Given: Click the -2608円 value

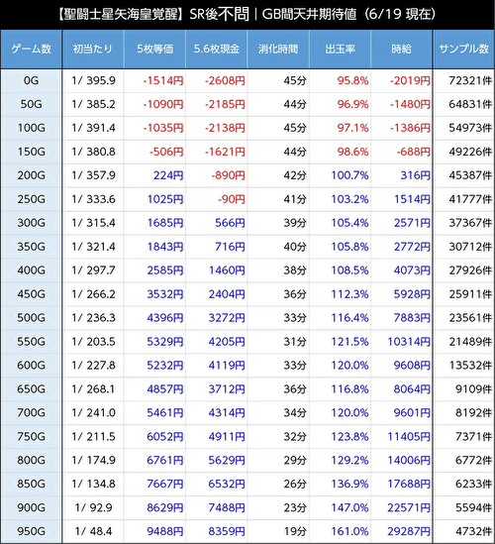Looking at the screenshot, I should point(225,81).
